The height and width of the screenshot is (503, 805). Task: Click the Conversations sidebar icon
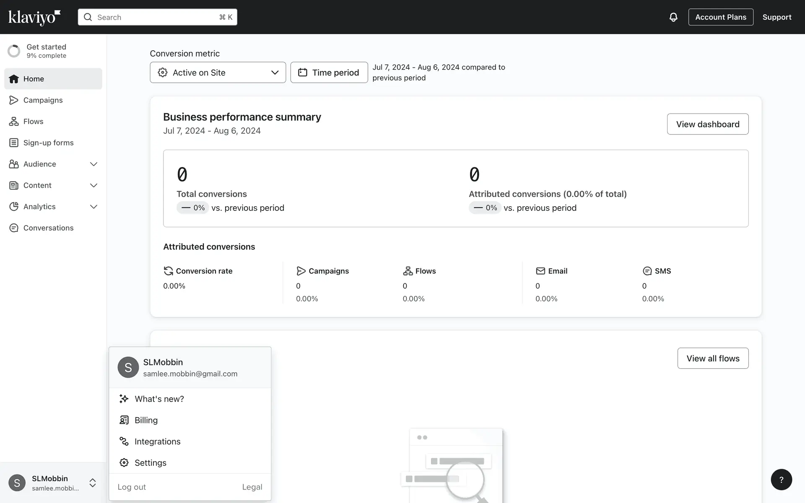tap(14, 228)
